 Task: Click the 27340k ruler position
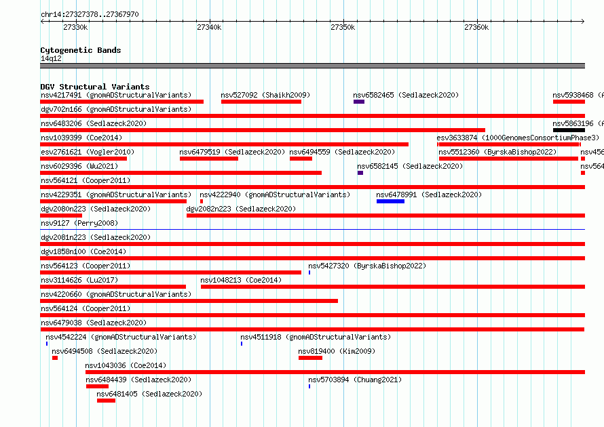209,27
